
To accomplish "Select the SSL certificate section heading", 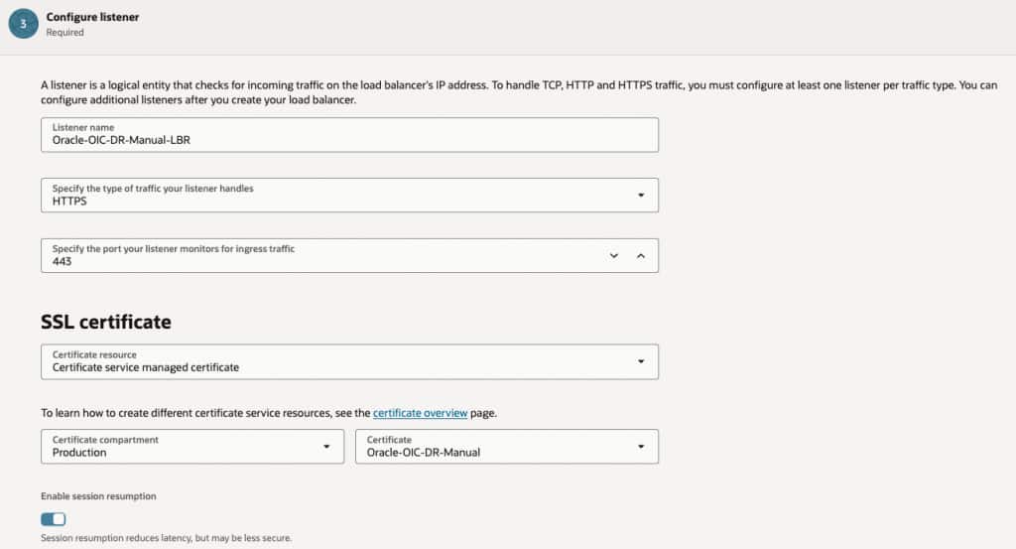I will tap(106, 322).
